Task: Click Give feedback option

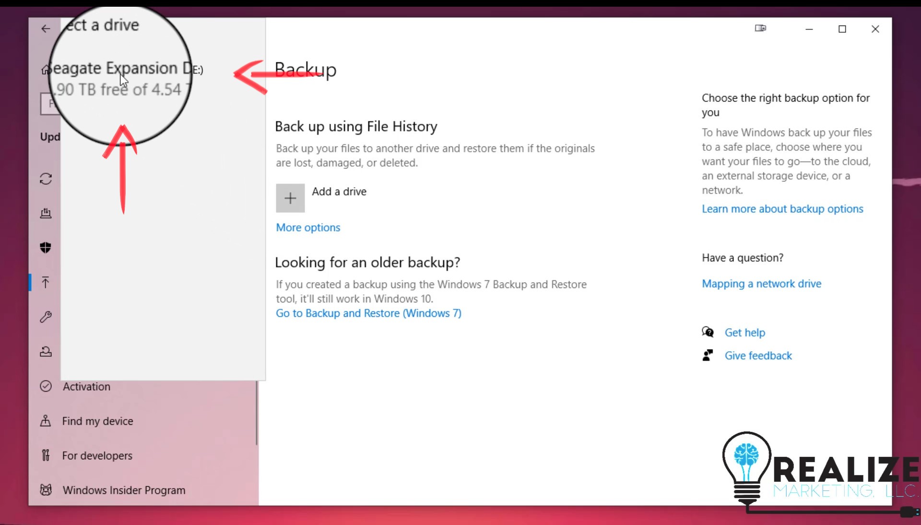Action: (758, 356)
